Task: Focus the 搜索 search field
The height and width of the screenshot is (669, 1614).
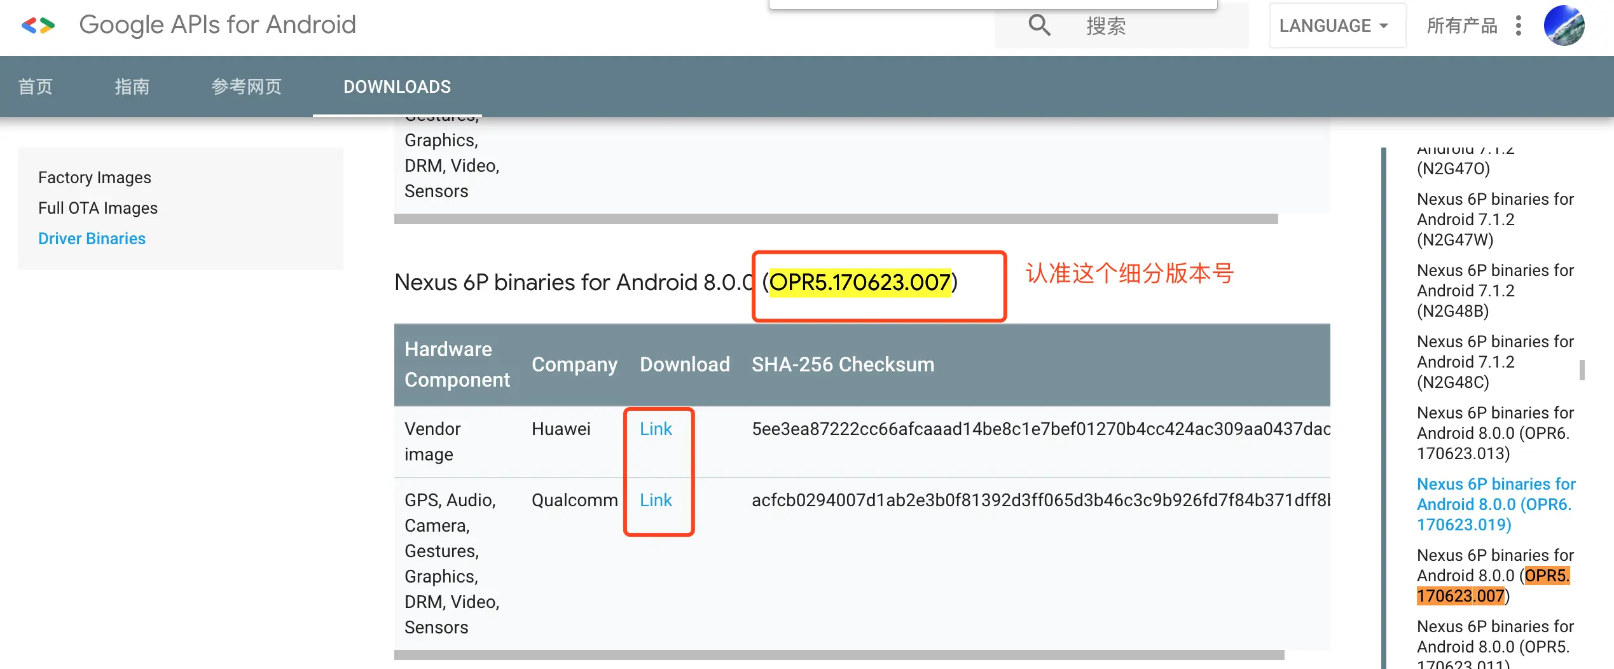Action: tap(1122, 25)
